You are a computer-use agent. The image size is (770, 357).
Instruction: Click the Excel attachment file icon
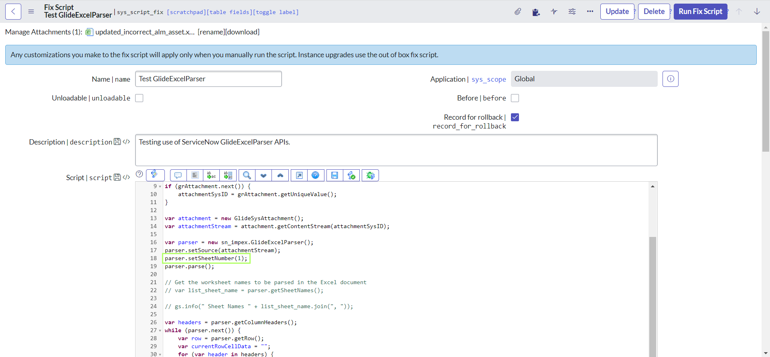tap(89, 32)
